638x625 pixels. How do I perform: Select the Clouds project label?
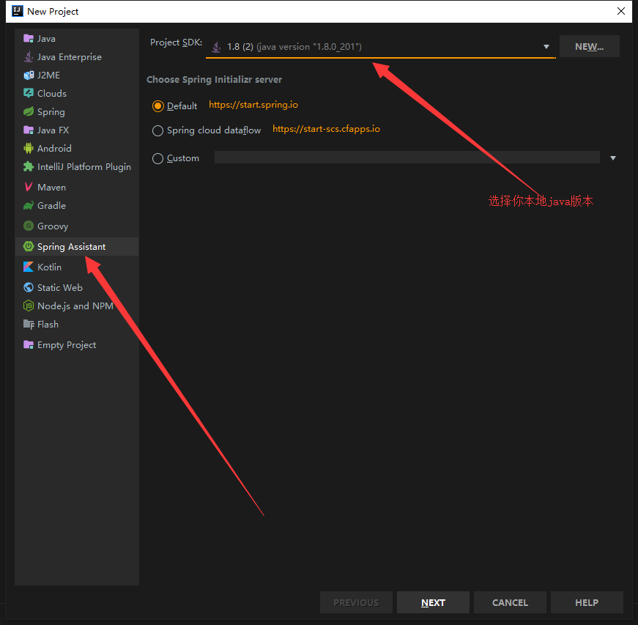[52, 94]
